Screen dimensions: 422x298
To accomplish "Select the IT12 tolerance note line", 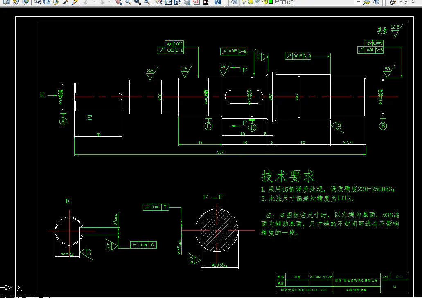I will point(308,199).
